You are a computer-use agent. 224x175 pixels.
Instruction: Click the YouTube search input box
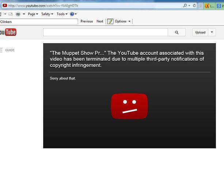(106, 32)
